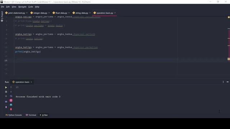Switch to the string-data.py tab

82,13
